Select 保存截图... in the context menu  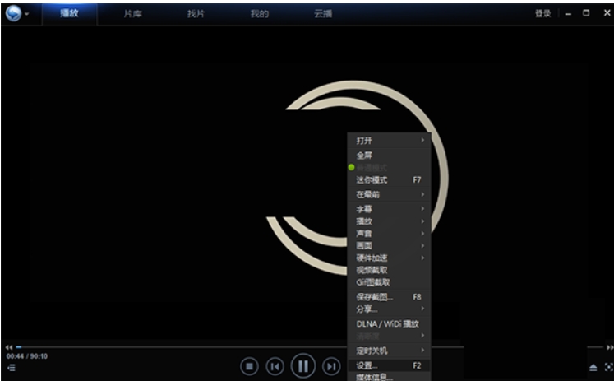point(374,296)
